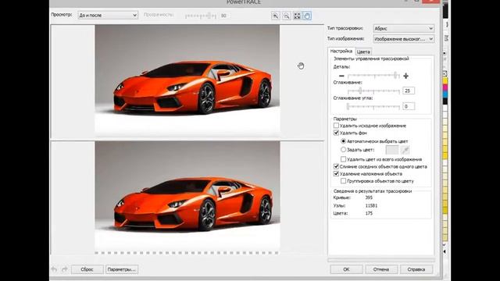Click the Прозрачность slider

(x=200, y=16)
